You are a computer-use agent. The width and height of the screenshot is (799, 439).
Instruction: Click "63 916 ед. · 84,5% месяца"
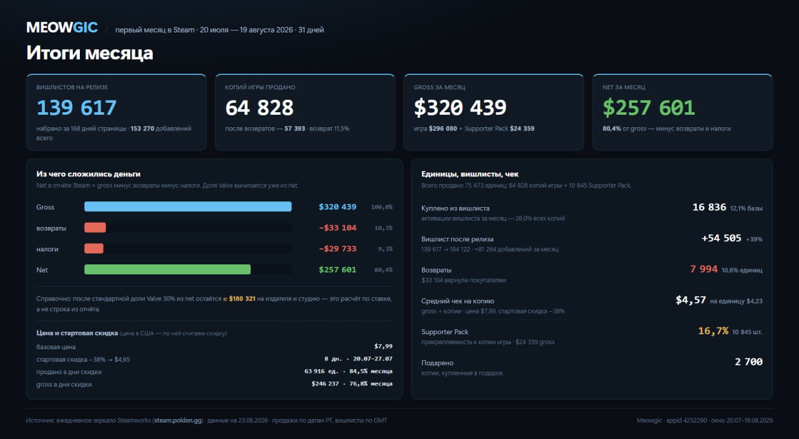click(348, 372)
